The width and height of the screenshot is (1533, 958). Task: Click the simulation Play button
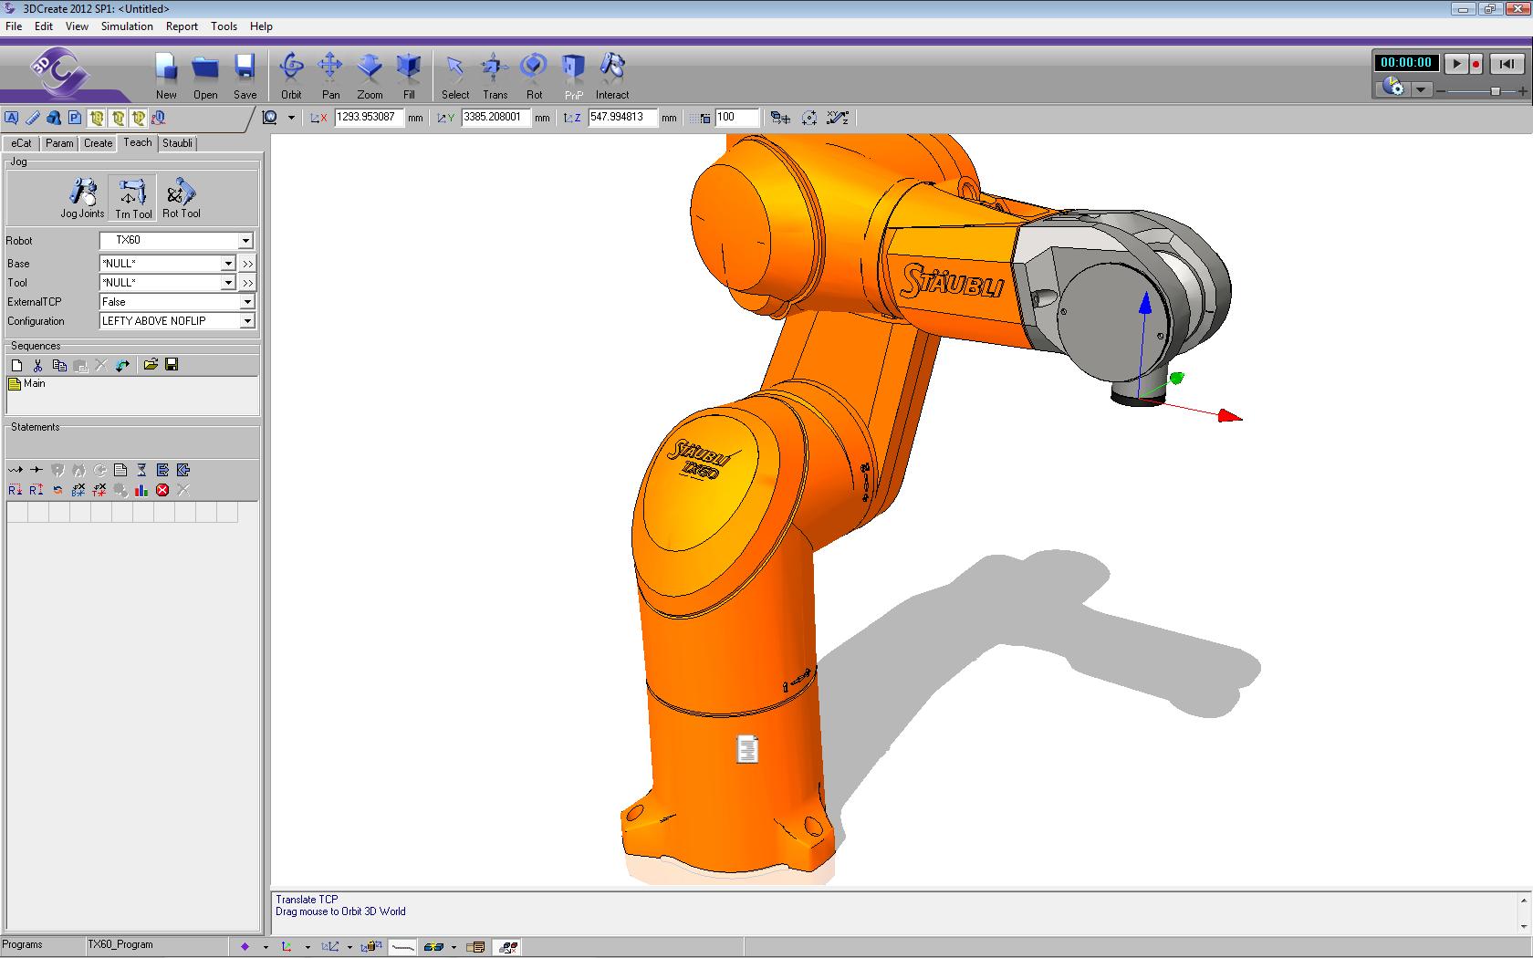(1456, 64)
